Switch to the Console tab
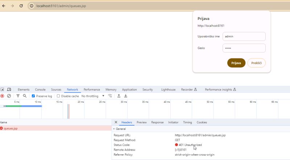This screenshot has height=160, width=290. point(40,90)
